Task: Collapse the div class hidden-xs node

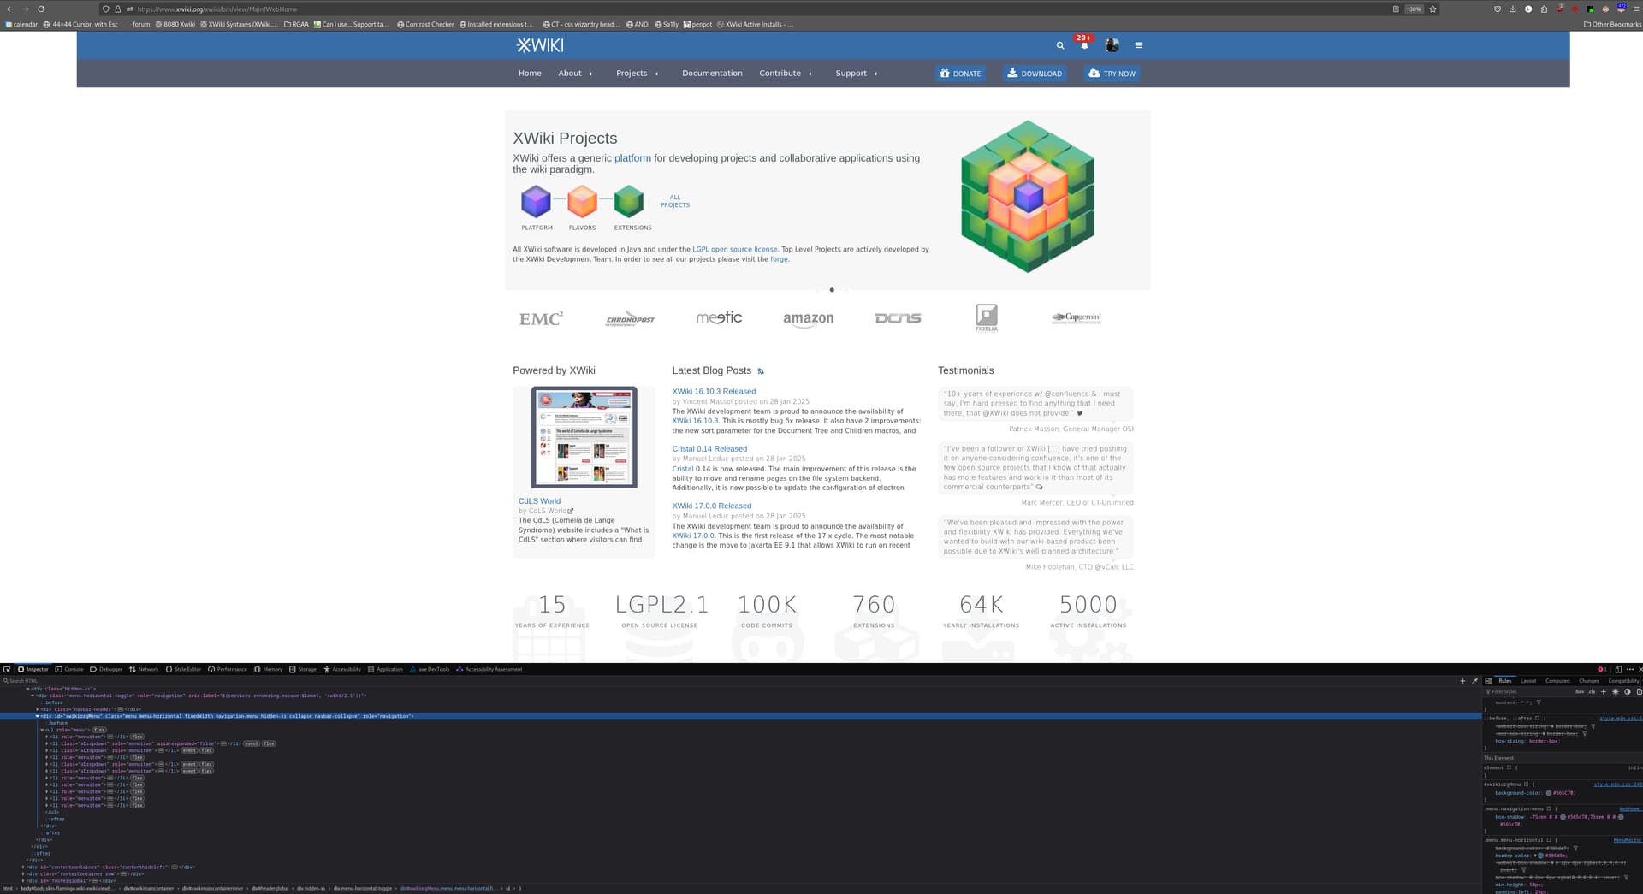Action: click(27, 689)
